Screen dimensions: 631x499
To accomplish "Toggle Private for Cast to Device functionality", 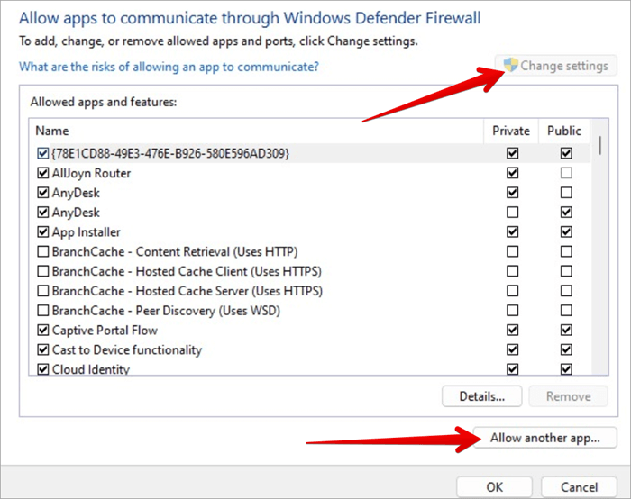I will [512, 350].
